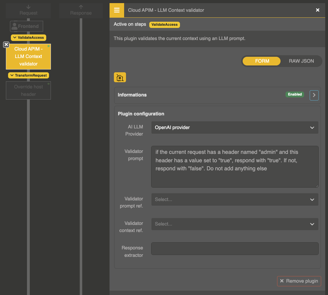Close the LLM Context validator panel

click(x=317, y=10)
